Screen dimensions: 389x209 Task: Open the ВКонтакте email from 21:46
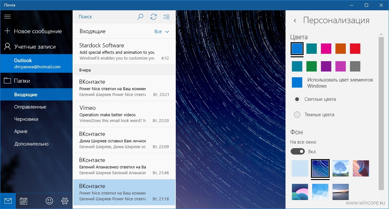click(x=124, y=166)
